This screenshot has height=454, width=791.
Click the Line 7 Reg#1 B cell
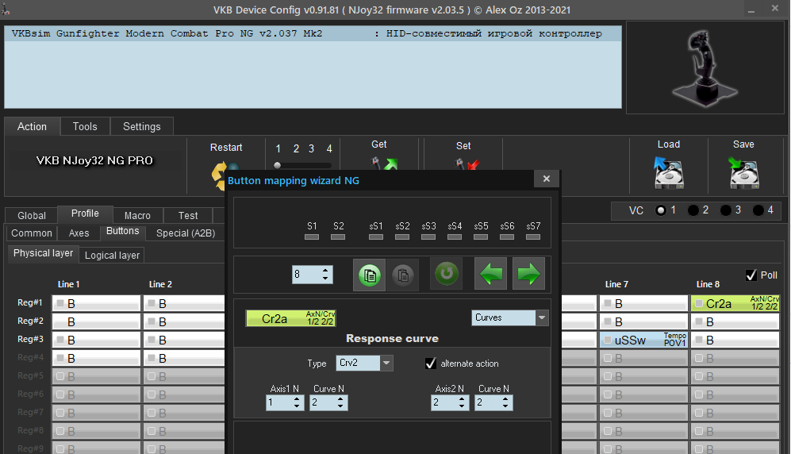643,303
